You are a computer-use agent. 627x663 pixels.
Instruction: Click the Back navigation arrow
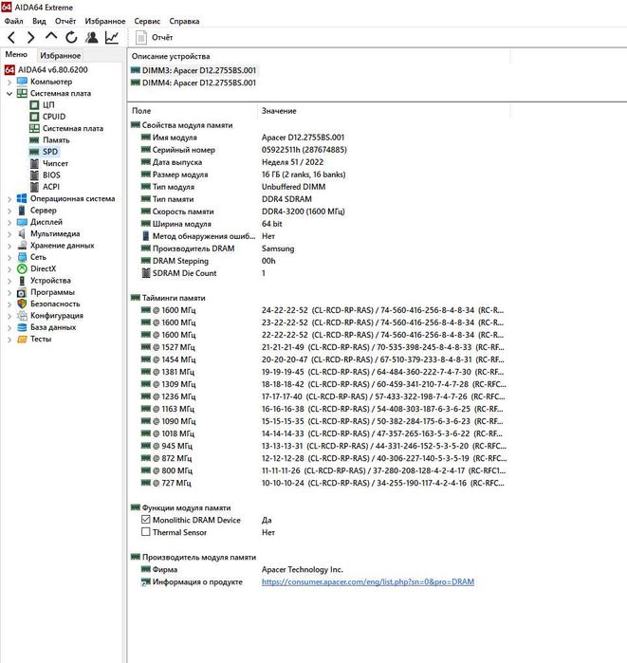point(11,38)
